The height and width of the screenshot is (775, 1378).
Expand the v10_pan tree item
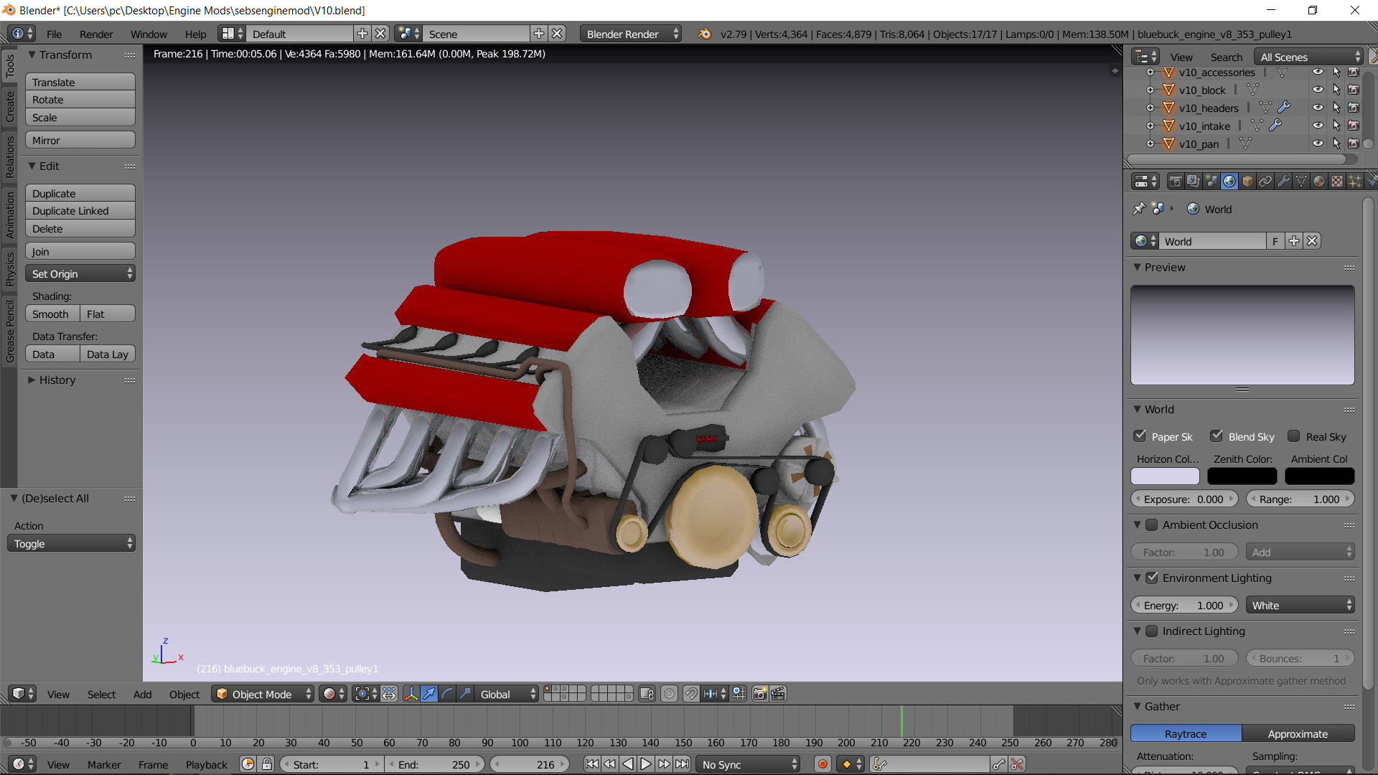(1150, 144)
